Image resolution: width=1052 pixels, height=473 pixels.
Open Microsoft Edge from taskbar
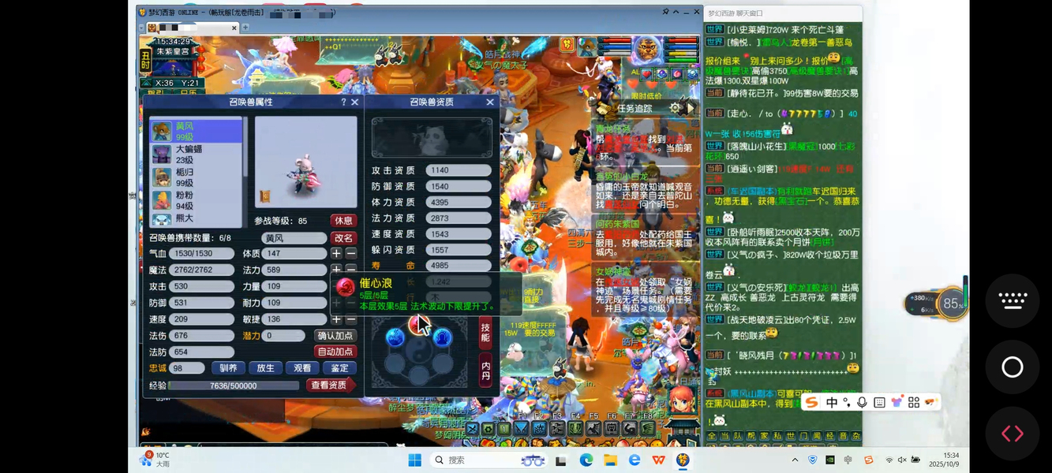pyautogui.click(x=586, y=460)
